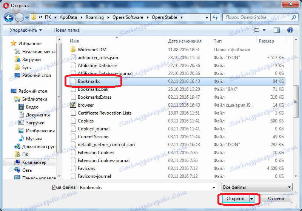Expand the arrow after Opera Stable breadcrumb

point(181,17)
